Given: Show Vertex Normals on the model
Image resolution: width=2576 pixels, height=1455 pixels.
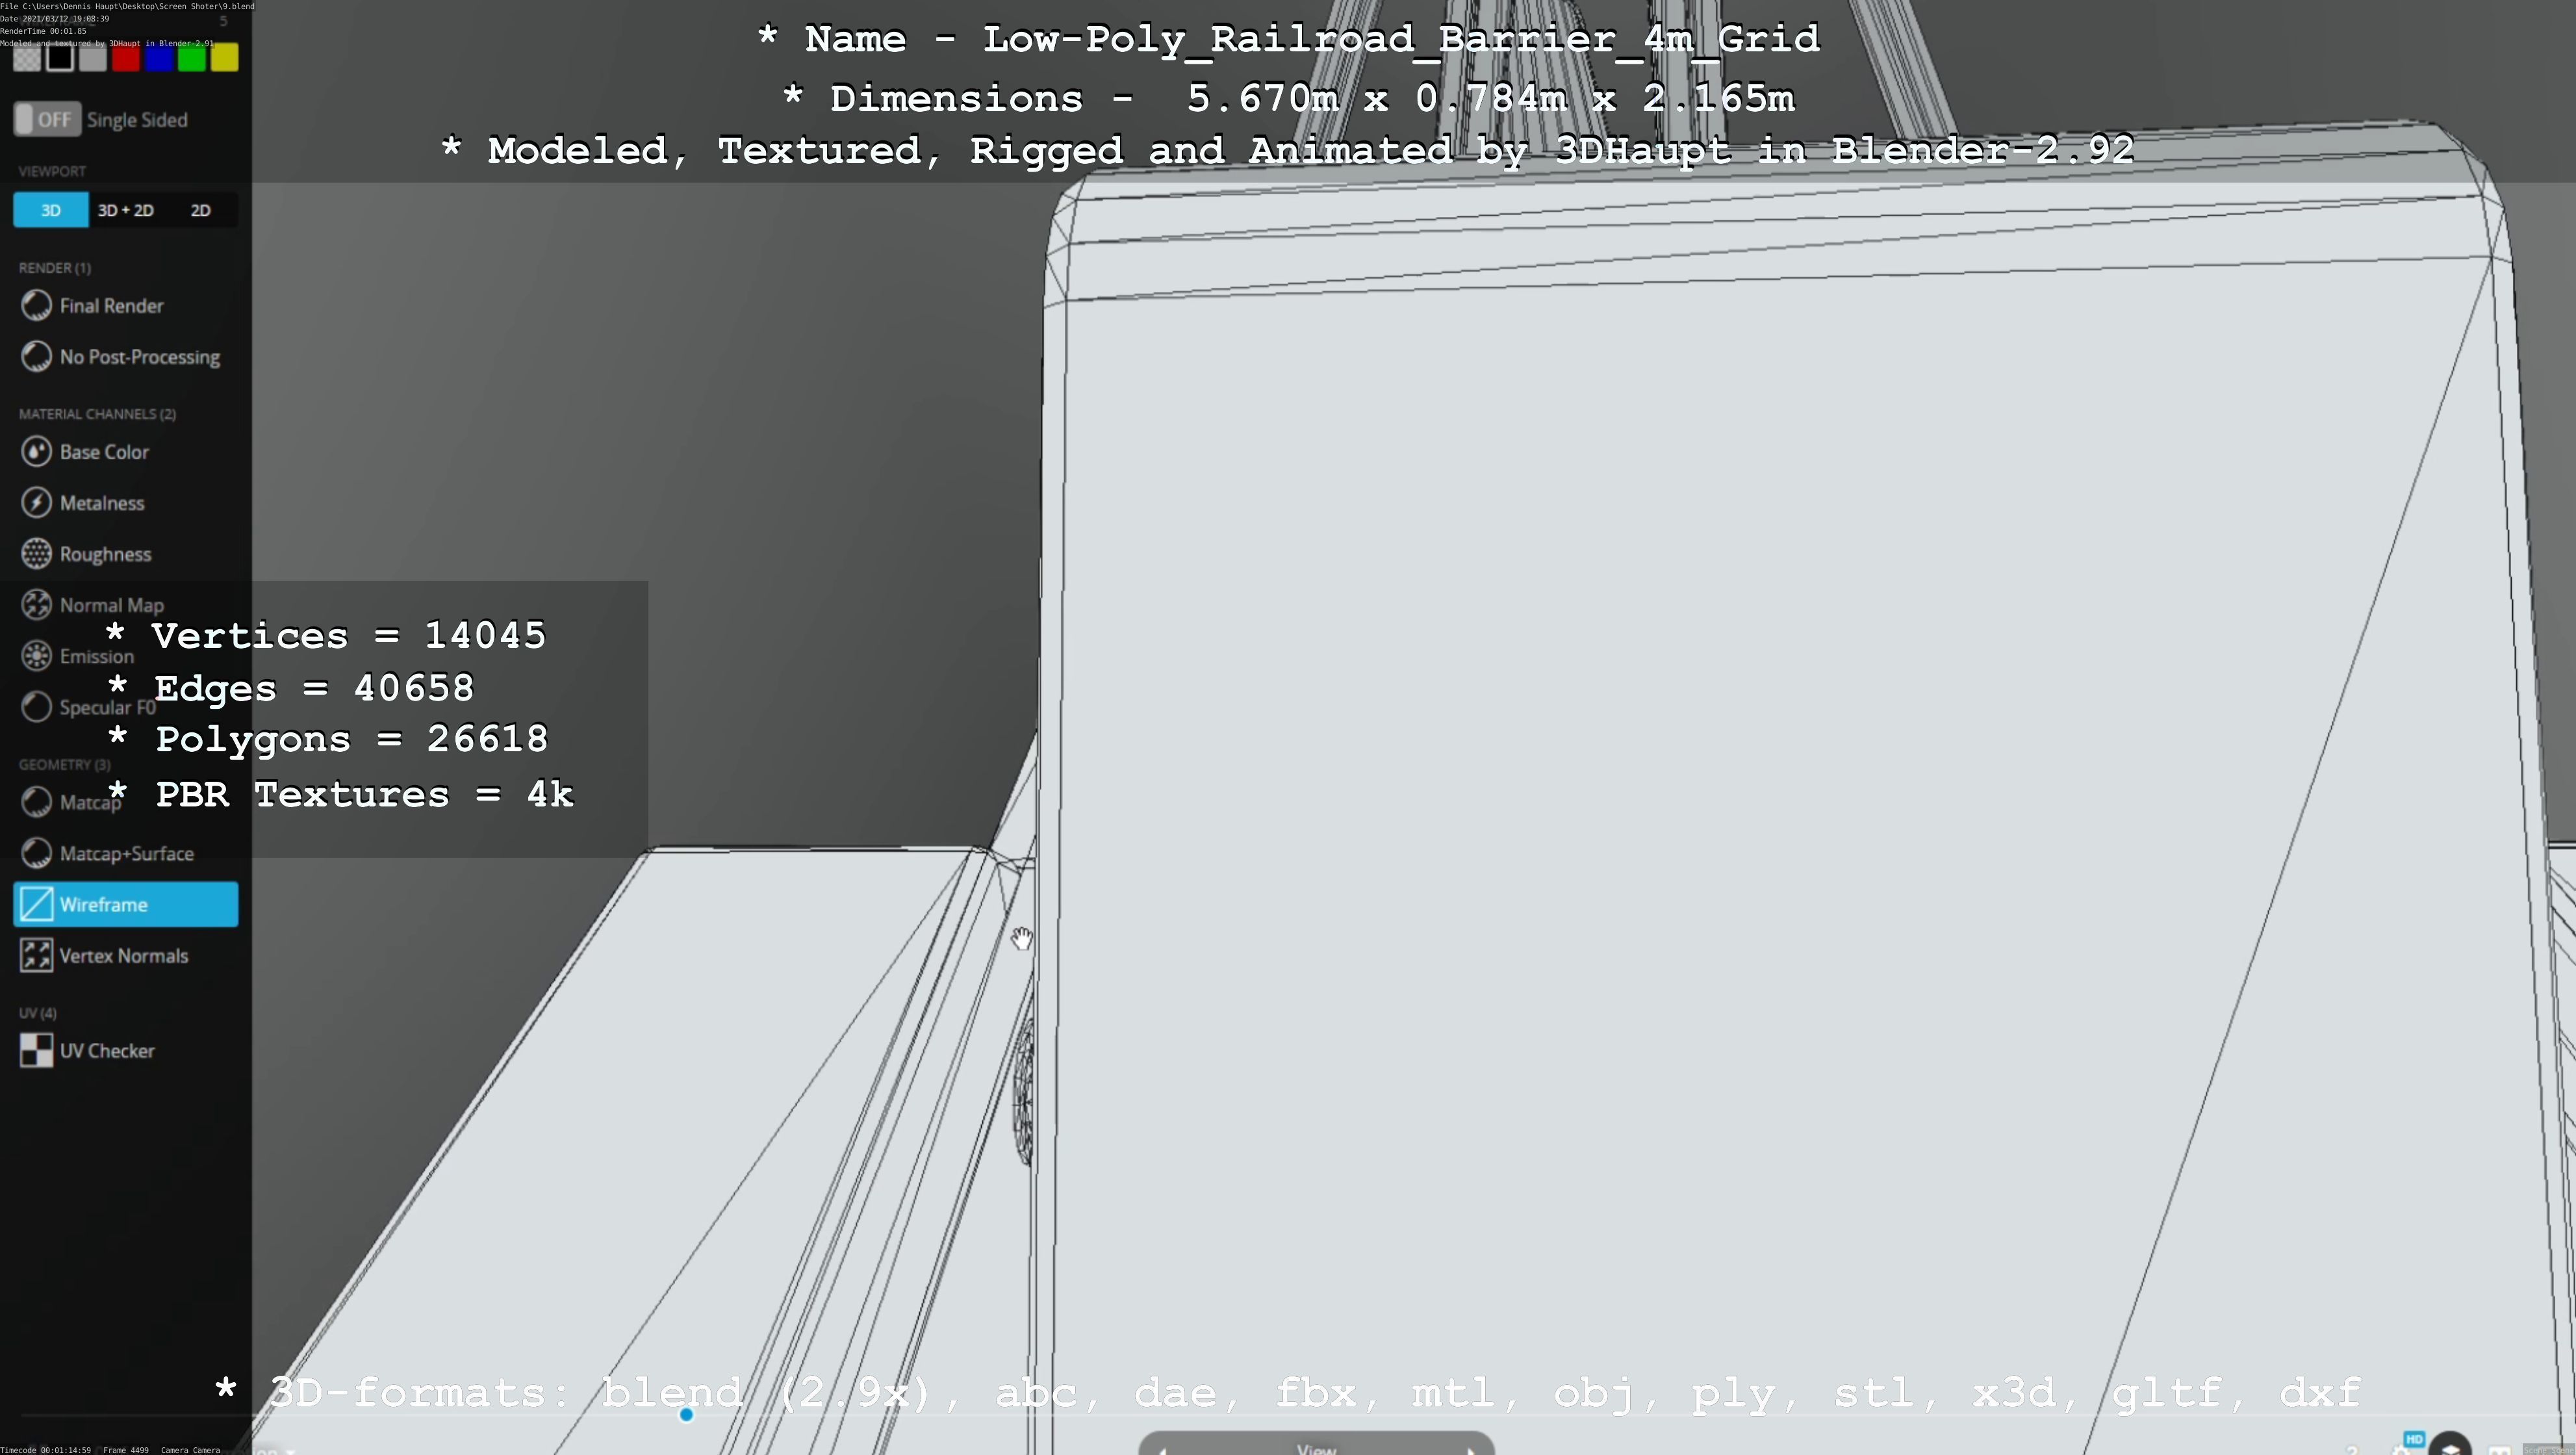Looking at the screenshot, I should [123, 956].
